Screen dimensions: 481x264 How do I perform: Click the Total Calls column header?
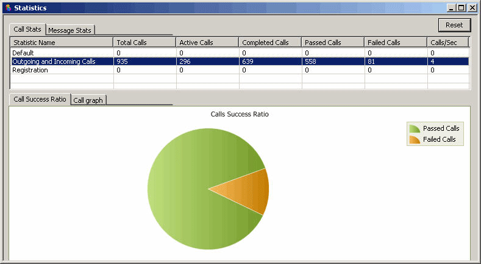click(x=145, y=43)
